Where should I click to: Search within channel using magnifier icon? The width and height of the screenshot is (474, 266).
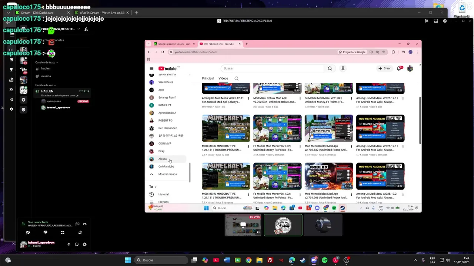coord(237,78)
